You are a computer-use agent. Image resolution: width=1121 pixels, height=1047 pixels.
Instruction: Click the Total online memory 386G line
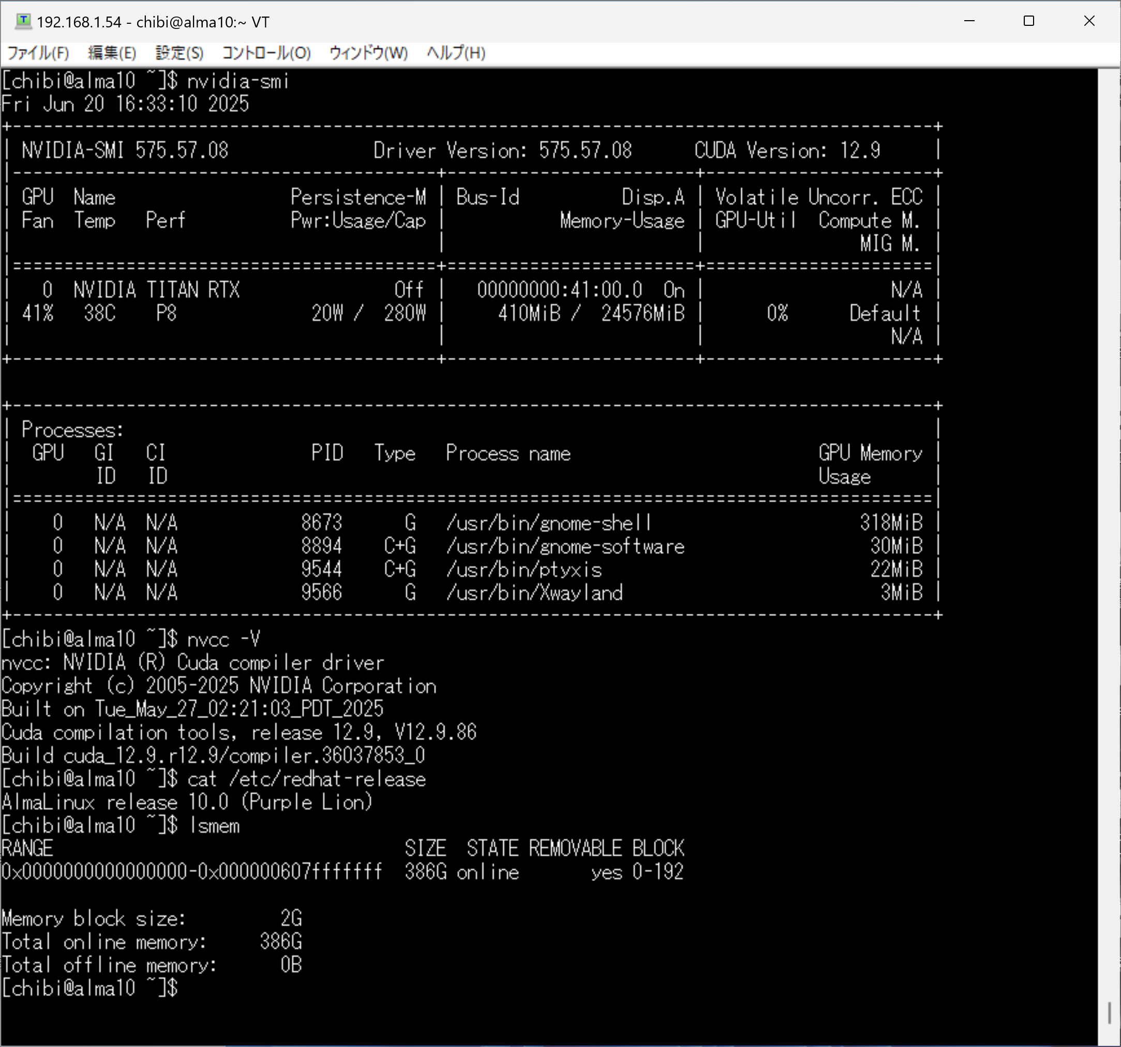pos(151,942)
